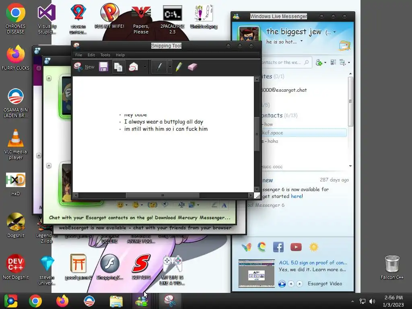Click the 'here!' link in Messenger news
Image resolution: width=412 pixels, height=309 pixels.
[x=297, y=196]
